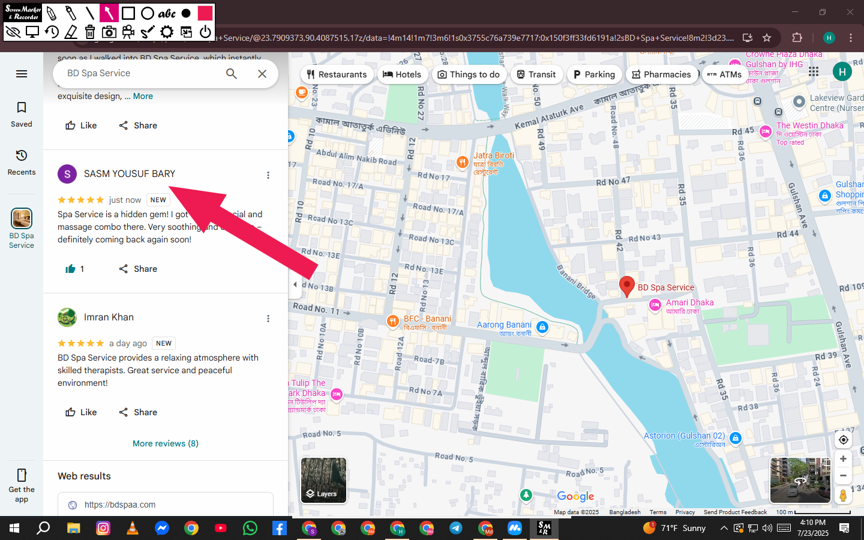Open options menu for Imran Khan review
This screenshot has height=540, width=864.
[268, 319]
